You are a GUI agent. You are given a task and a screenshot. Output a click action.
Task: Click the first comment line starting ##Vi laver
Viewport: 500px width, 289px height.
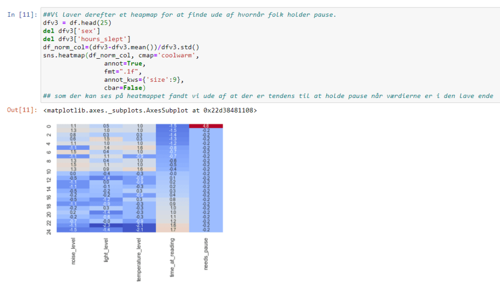[x=189, y=15]
